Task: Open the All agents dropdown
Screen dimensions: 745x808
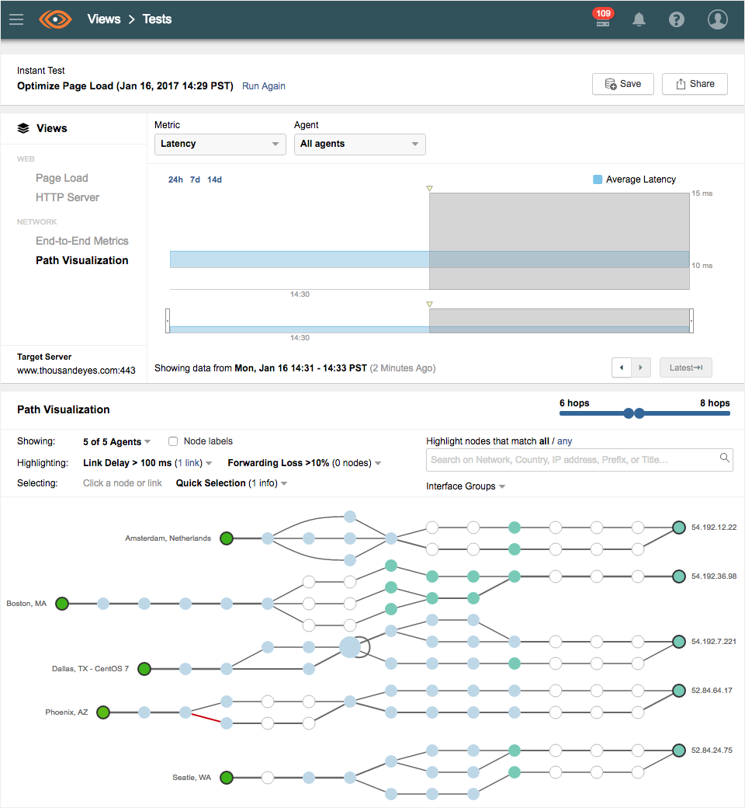Action: (359, 144)
